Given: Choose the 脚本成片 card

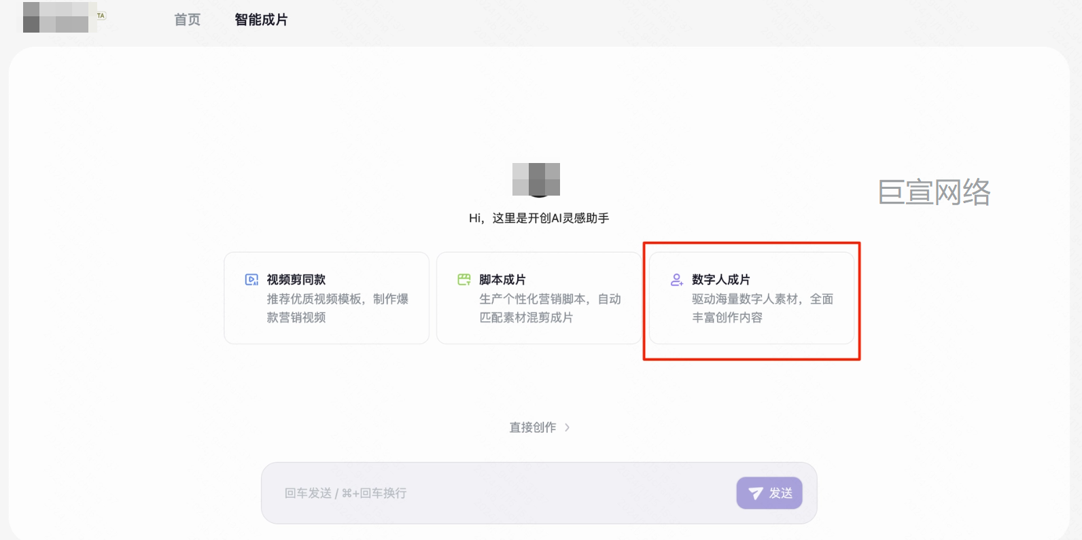Looking at the screenshot, I should pos(538,298).
